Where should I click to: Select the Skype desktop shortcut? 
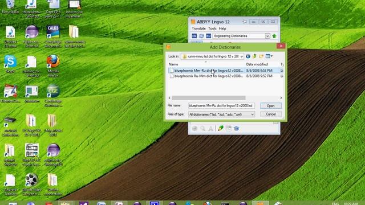10,64
